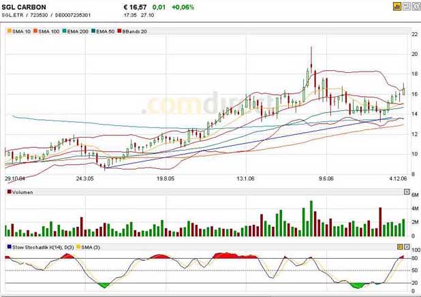Image resolution: width=421 pixels, height=297 pixels.
Task: Click the currency circle icon top right
Action: point(417,6)
